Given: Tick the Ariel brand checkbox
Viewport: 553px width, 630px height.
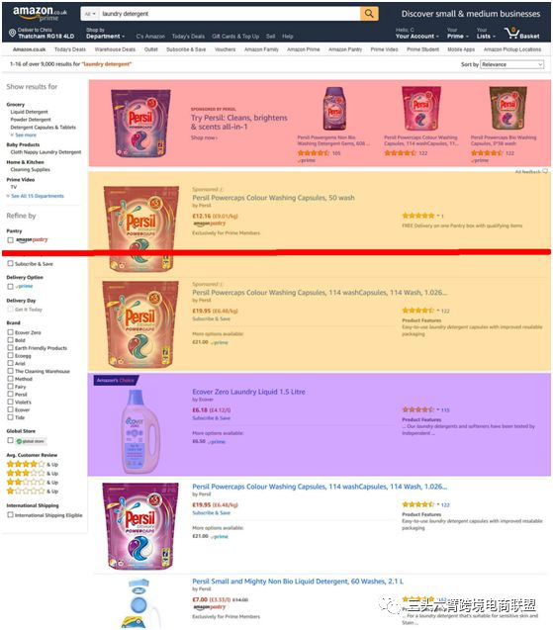Looking at the screenshot, I should (x=10, y=363).
